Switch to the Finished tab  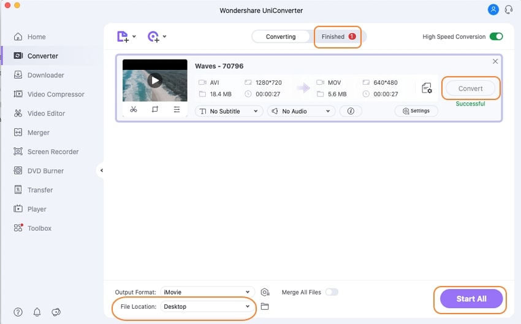(338, 37)
